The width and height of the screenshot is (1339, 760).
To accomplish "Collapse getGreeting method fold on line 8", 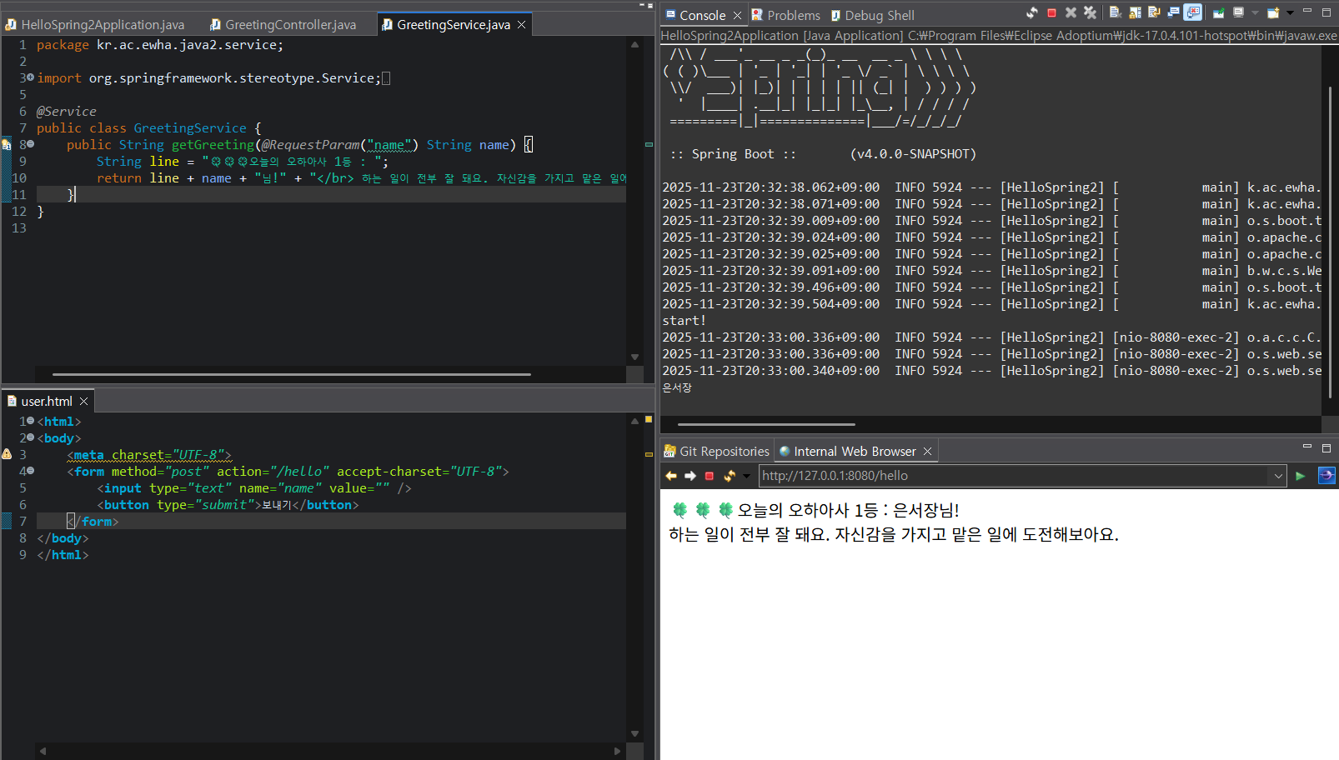I will (x=31, y=144).
